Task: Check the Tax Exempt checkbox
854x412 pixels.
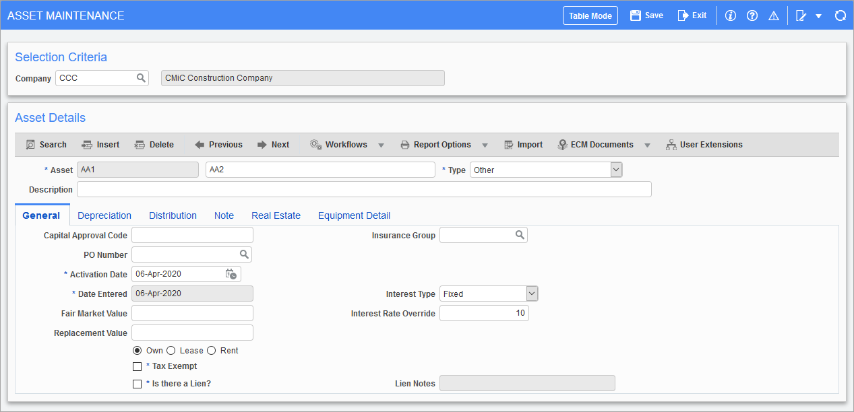Action: [137, 366]
